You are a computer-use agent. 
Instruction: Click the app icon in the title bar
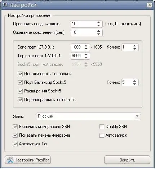(5, 5)
